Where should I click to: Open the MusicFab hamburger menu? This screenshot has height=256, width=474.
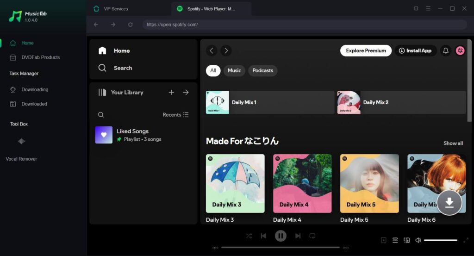428,8
